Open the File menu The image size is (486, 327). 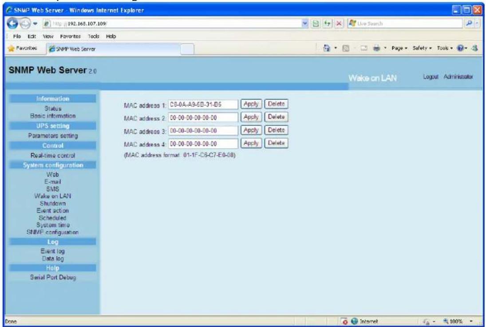(17, 36)
